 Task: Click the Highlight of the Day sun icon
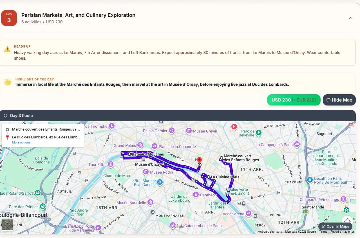[8, 82]
